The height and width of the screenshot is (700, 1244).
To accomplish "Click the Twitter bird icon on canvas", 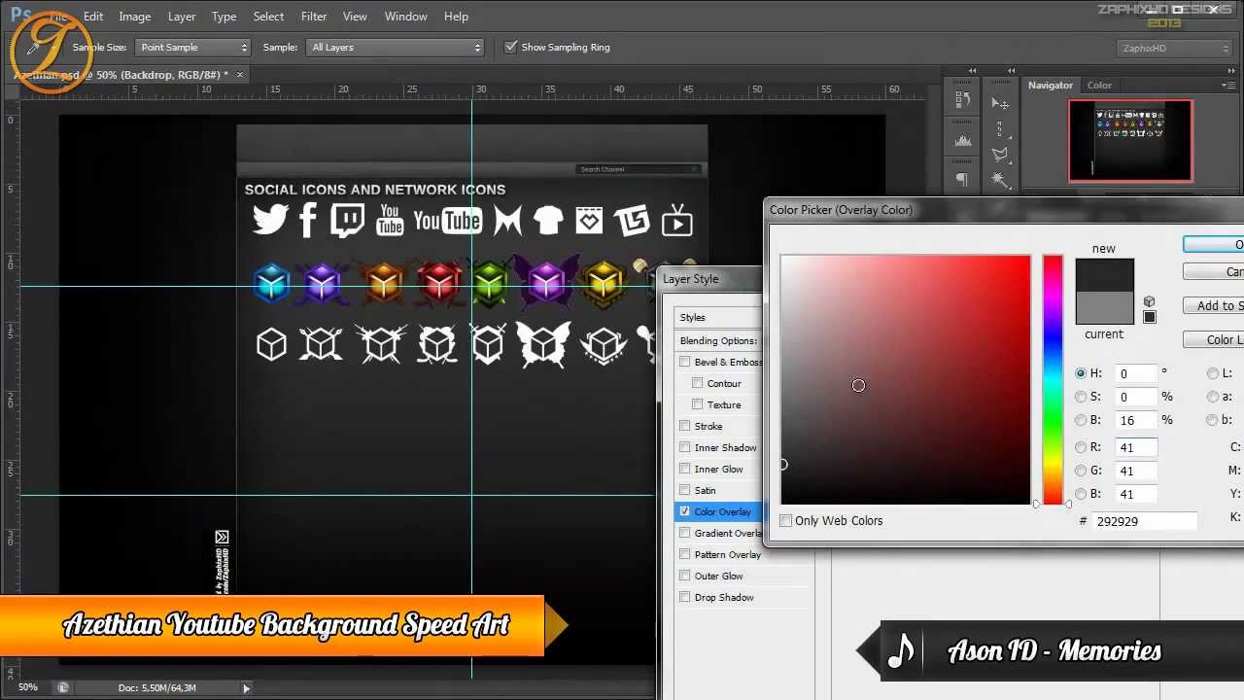I will [270, 220].
